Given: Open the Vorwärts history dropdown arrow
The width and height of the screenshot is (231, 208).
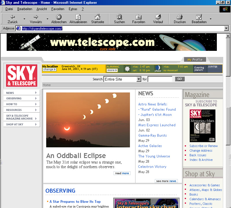Looking at the screenshot, I should [47, 19].
